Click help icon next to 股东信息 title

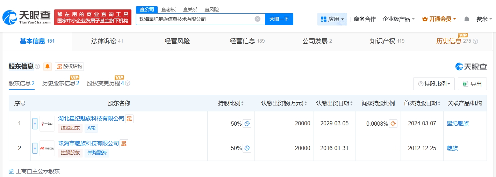pyautogui.click(x=37, y=67)
